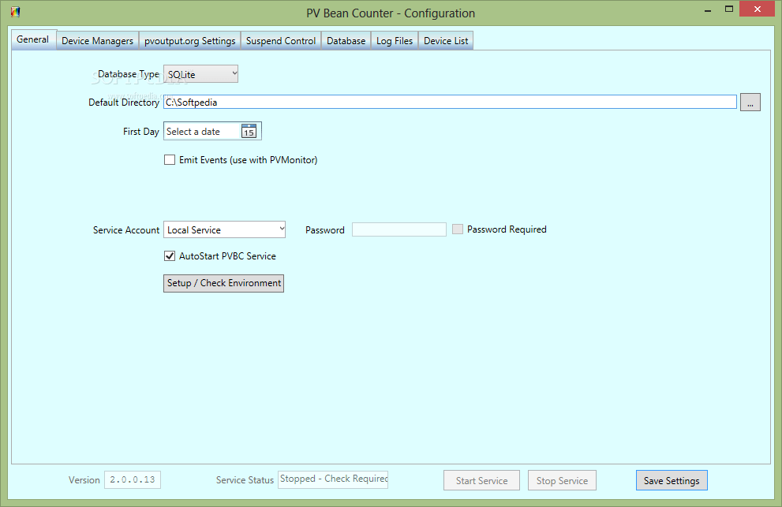This screenshot has height=507, width=782.
Task: Click the PV Bean Counter application icon
Action: click(16, 13)
